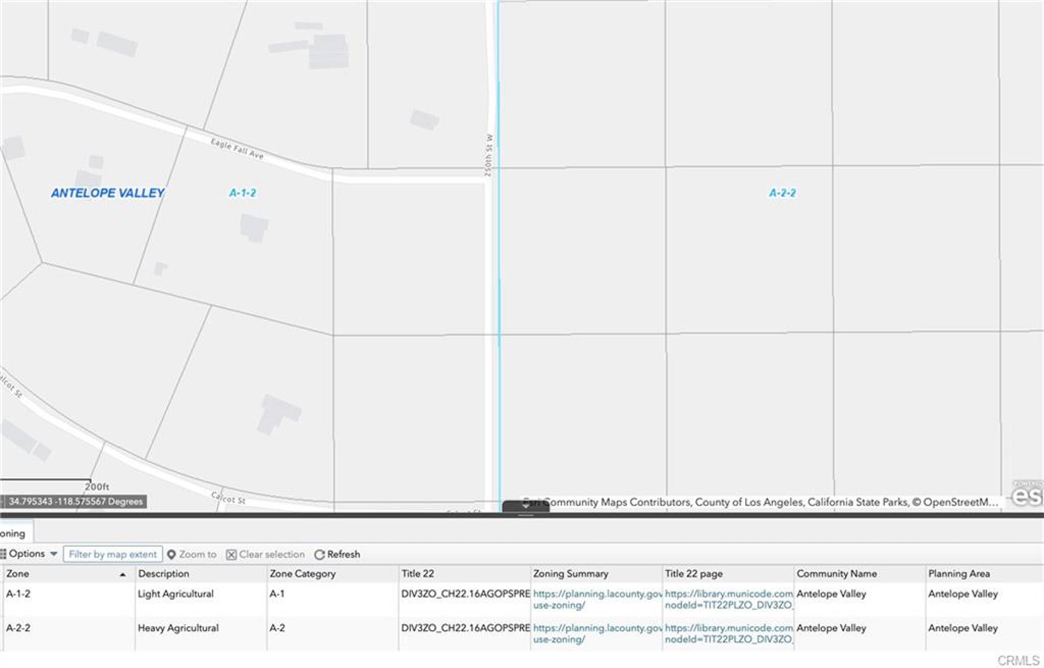
Task: Click the A-1-2 zone label on the map
Action: point(242,193)
